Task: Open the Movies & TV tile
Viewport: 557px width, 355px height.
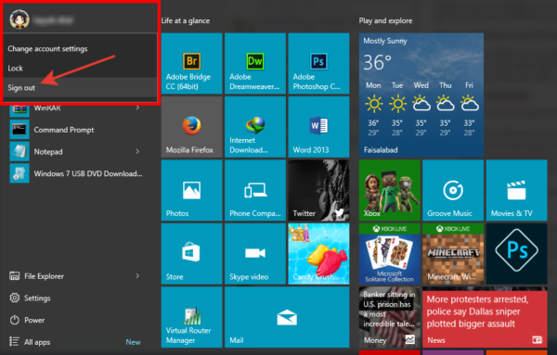Action: pyautogui.click(x=516, y=190)
